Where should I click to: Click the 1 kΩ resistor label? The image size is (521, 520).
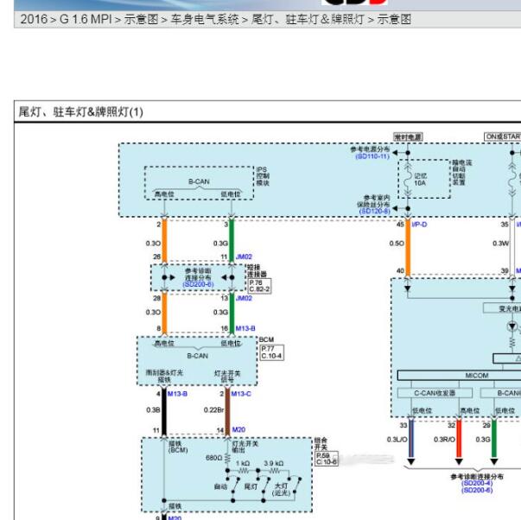point(243,464)
